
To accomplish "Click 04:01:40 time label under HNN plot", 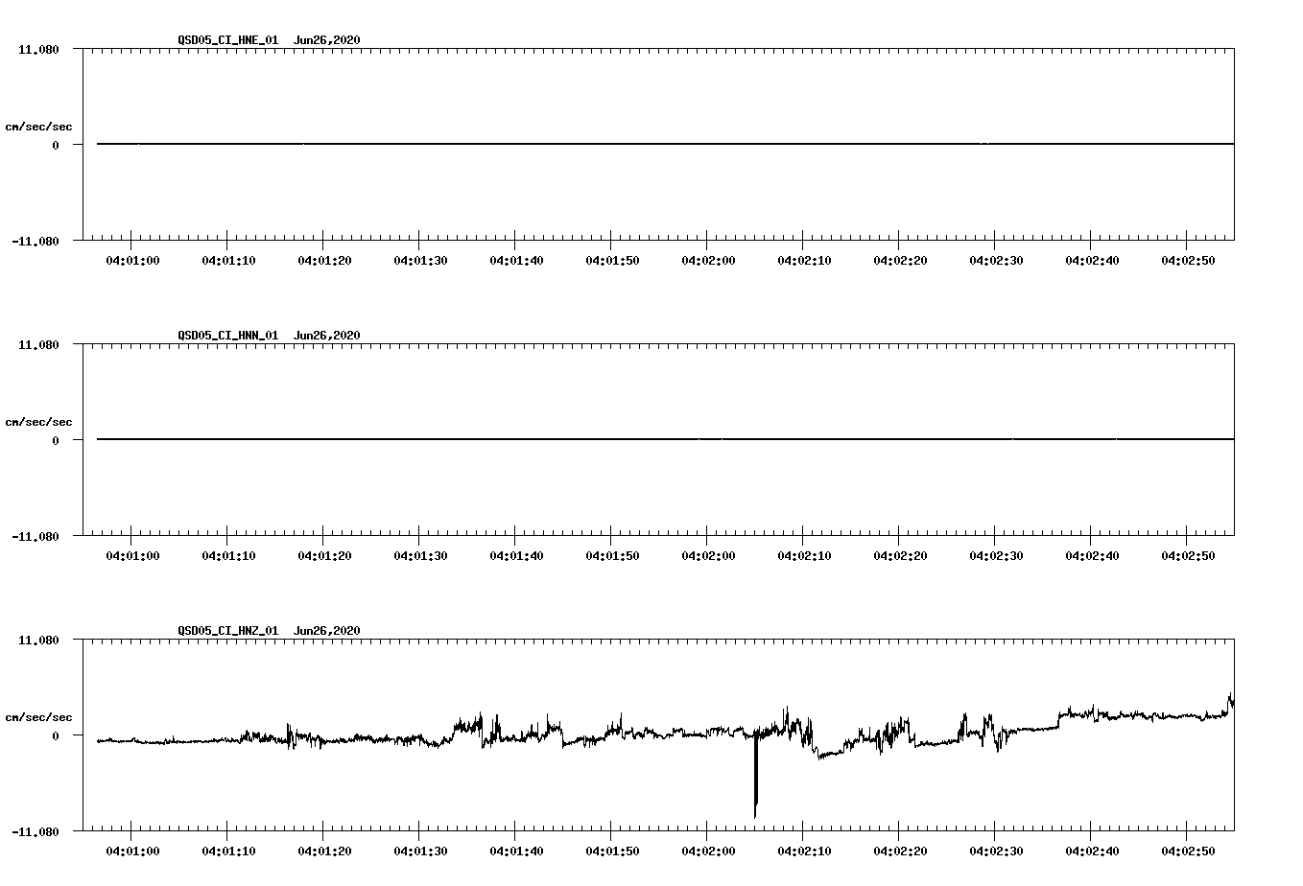I will point(516,556).
